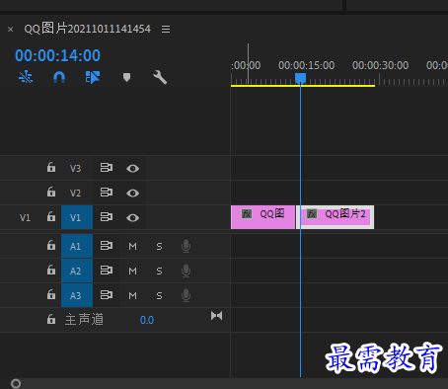This screenshot has width=448, height=389.
Task: Open timeline display settings wrench
Action: 160,77
